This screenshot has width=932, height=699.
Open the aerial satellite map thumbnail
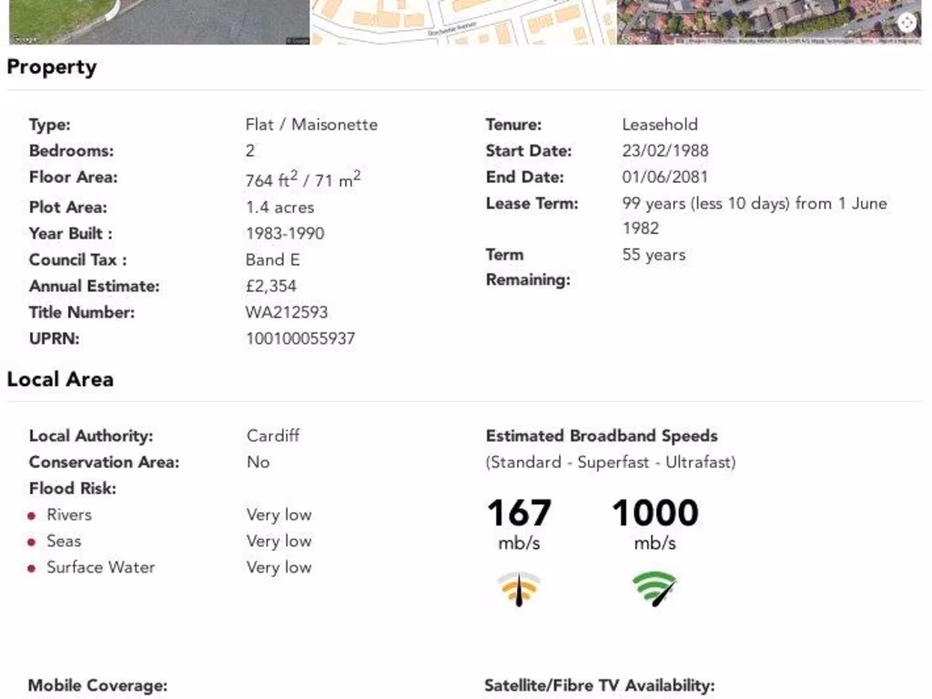pyautogui.click(x=765, y=21)
